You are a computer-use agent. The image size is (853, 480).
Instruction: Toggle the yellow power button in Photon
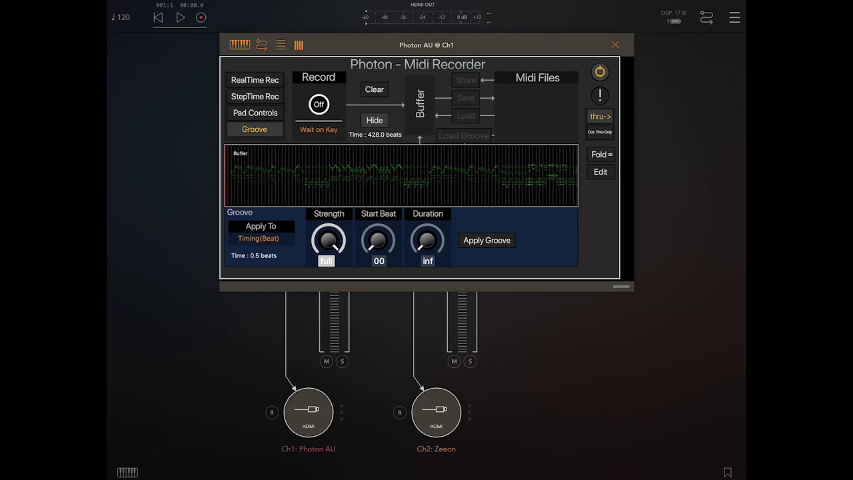click(x=600, y=72)
